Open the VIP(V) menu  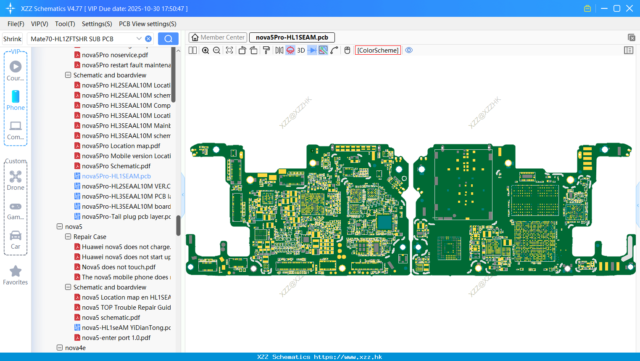click(40, 24)
